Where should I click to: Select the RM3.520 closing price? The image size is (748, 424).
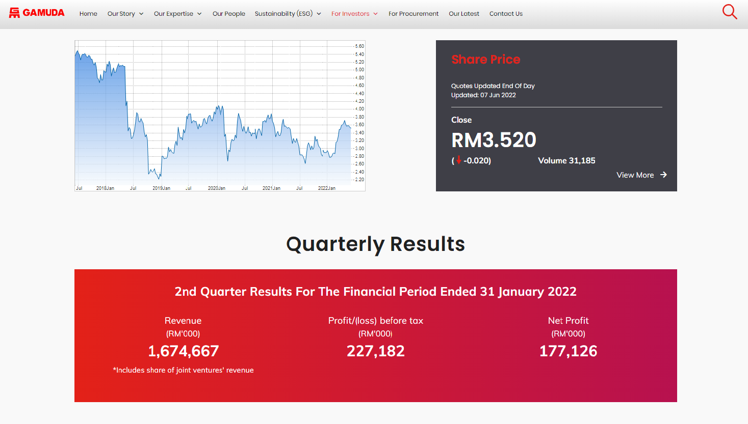(494, 140)
